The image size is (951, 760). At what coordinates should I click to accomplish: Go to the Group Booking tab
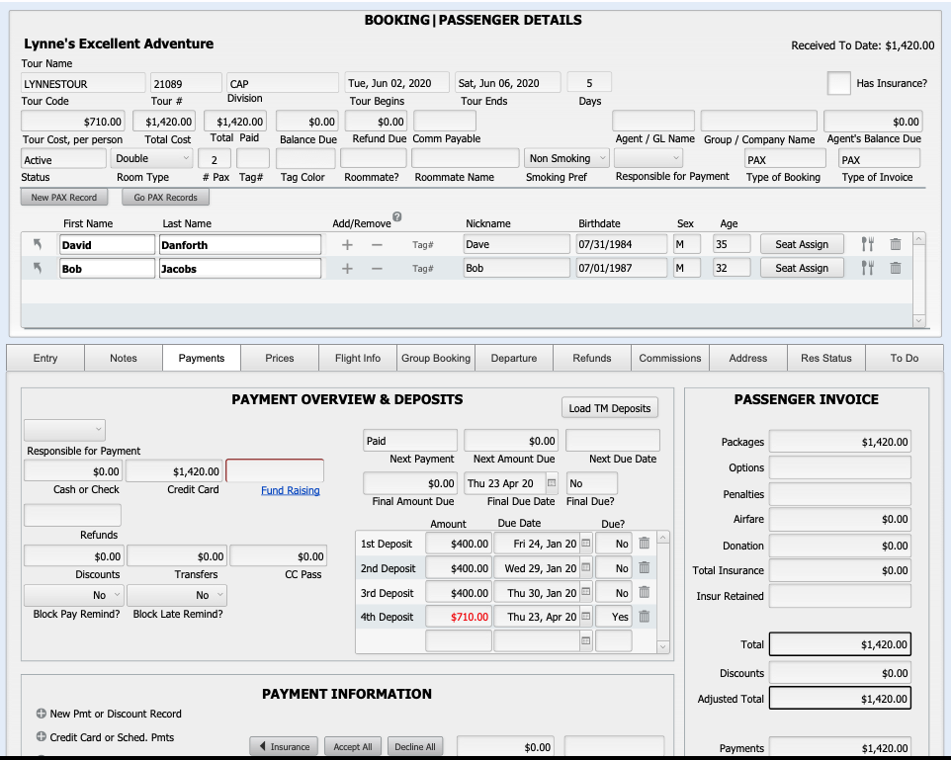436,358
